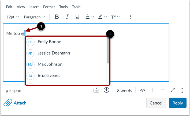190x116 pixels.
Task: Open the Tools menu
Action: click(x=63, y=7)
